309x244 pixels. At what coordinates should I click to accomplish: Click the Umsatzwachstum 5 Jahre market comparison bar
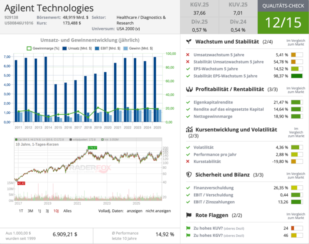point(297,55)
